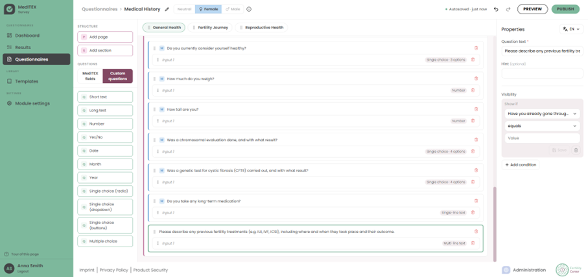Switch to the Reproductive Health tab
Viewport: 588px width, 277px height.
click(x=261, y=27)
